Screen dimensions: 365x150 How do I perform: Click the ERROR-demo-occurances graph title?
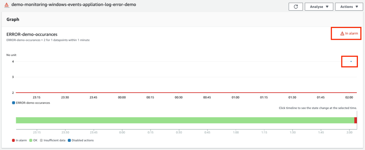point(32,34)
